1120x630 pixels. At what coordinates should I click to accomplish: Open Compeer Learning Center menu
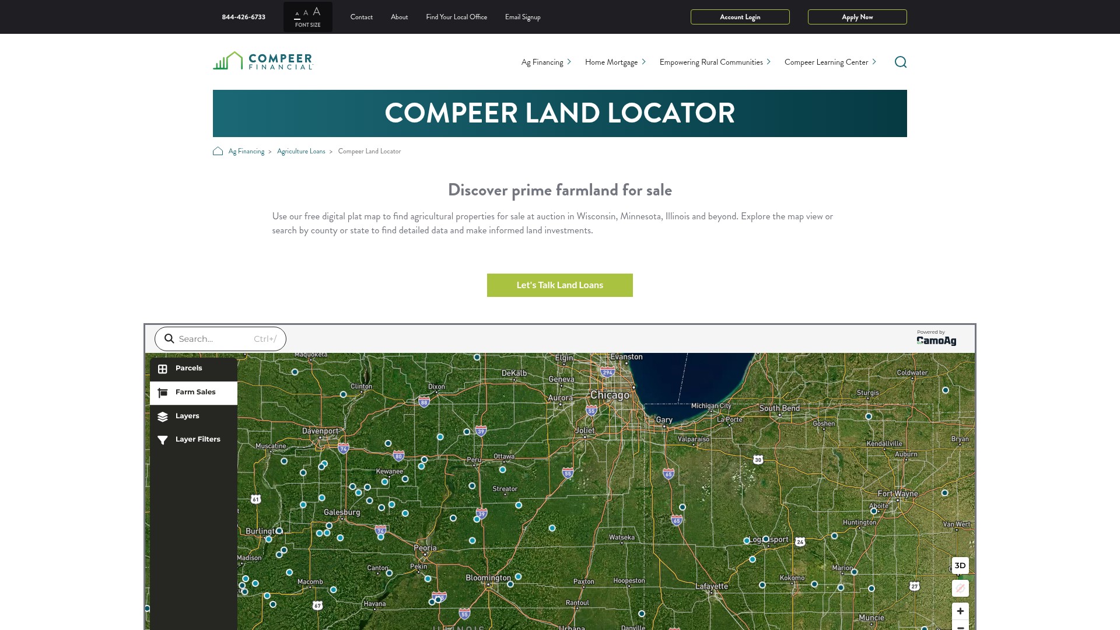(x=826, y=62)
